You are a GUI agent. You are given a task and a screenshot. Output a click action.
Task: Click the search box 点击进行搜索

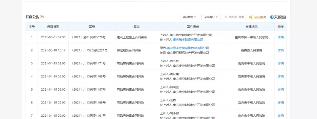(236, 17)
